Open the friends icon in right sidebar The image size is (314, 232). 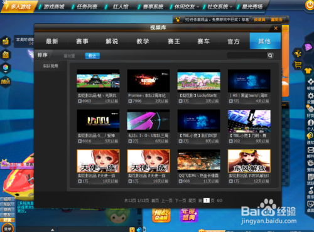tap(310, 109)
